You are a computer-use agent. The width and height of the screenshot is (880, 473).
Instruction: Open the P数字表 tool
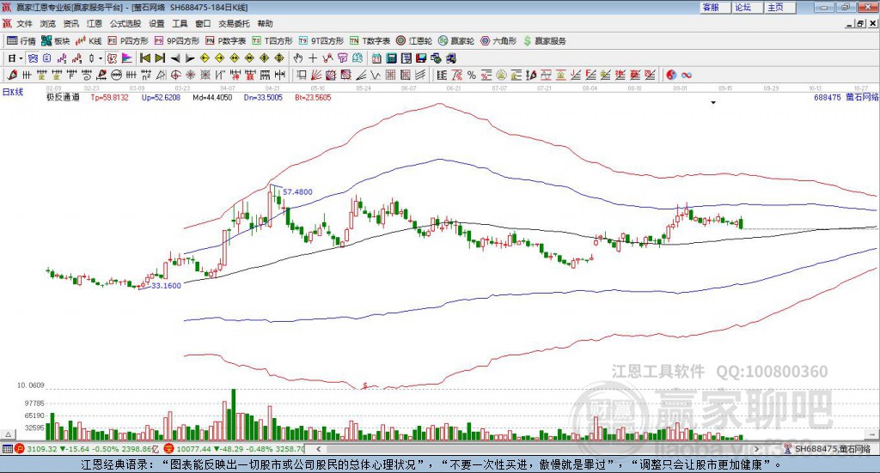click(226, 41)
